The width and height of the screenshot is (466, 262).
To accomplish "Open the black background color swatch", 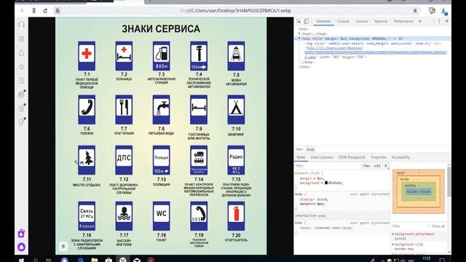I will 326,183.
